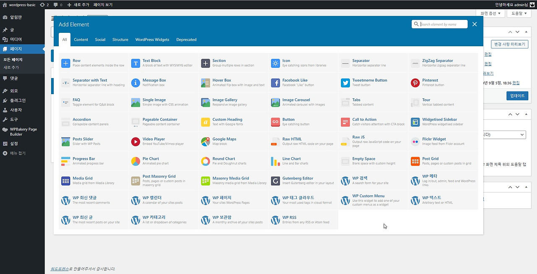Add the Button element with GO icon
537x274 pixels.
[x=303, y=122]
